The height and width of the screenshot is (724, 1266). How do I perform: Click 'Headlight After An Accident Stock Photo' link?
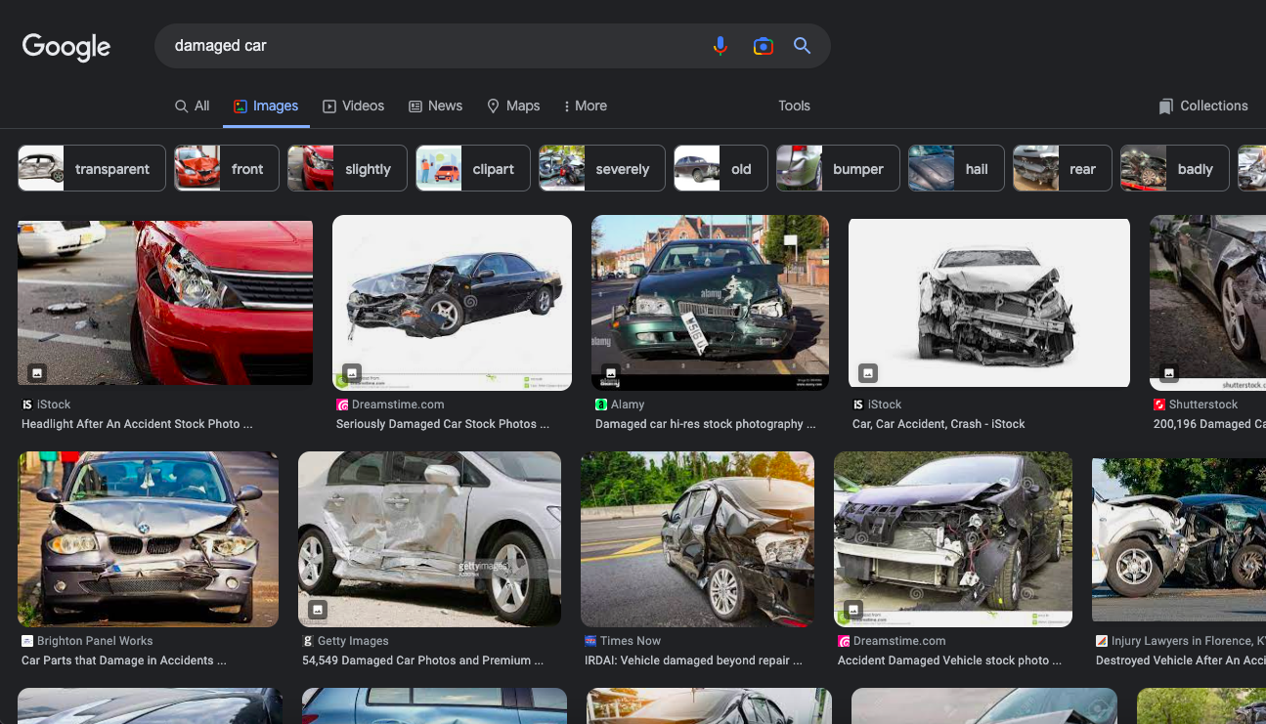(137, 424)
